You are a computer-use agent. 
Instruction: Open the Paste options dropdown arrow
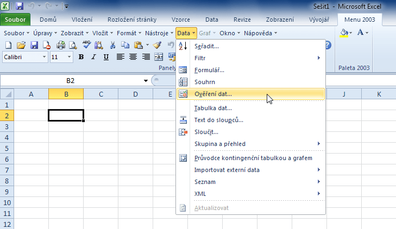pyautogui.click(x=148, y=46)
